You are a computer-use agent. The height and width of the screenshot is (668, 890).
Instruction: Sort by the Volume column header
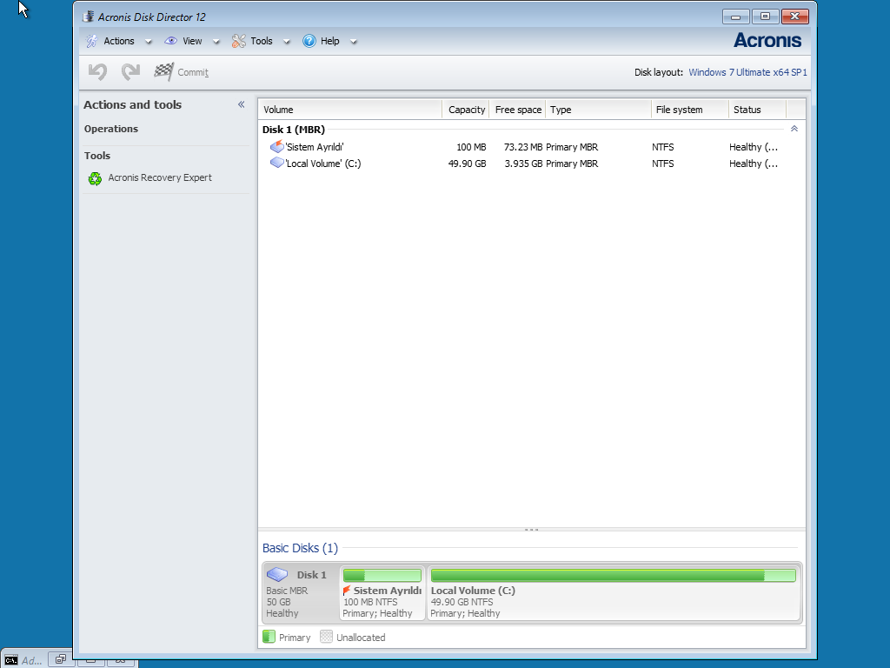pyautogui.click(x=350, y=110)
